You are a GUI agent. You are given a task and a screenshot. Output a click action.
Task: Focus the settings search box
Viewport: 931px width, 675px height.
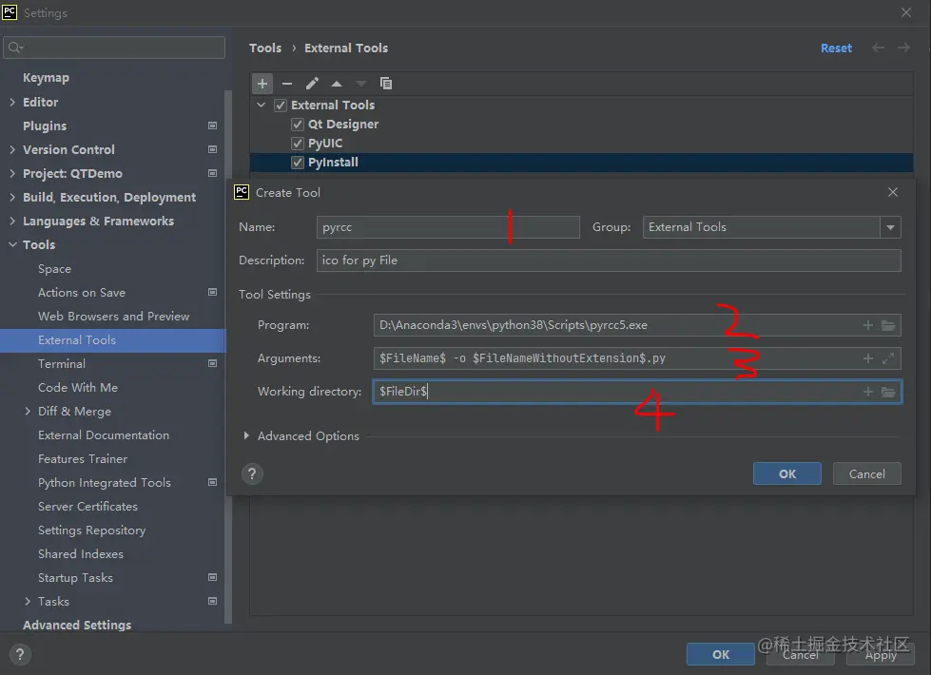point(114,48)
